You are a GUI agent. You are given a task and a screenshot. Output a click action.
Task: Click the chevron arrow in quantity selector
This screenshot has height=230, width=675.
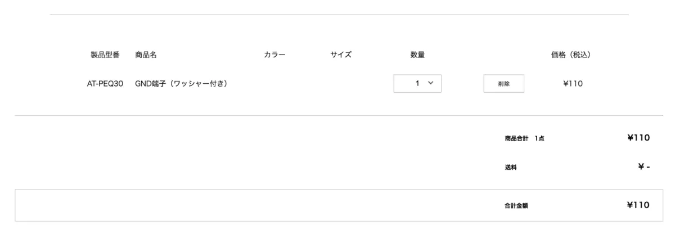point(431,83)
